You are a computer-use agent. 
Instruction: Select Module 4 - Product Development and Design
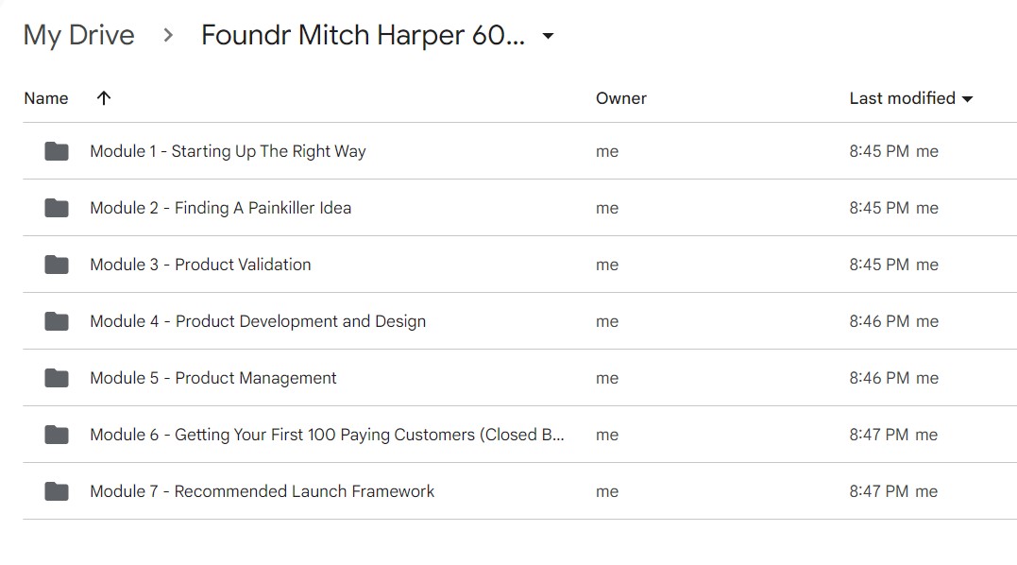(258, 322)
